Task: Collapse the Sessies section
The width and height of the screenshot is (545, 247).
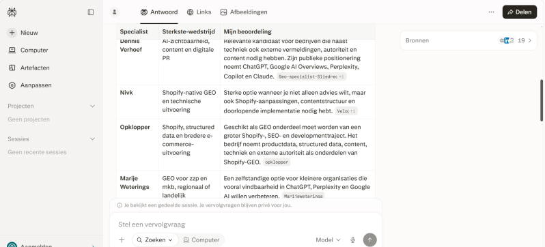Action: tap(92, 139)
